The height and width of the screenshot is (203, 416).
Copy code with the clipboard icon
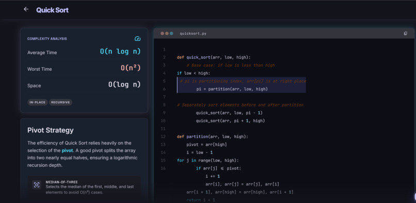point(405,34)
